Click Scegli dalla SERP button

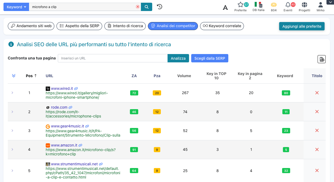(210, 58)
